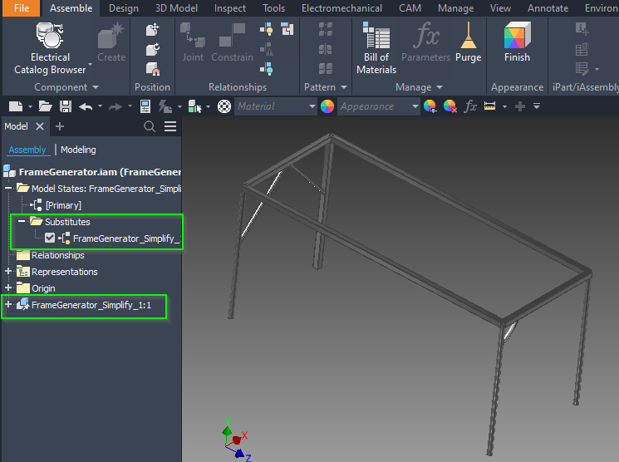Click the Clear appearance override icon
This screenshot has width=619, height=462.
click(x=450, y=106)
